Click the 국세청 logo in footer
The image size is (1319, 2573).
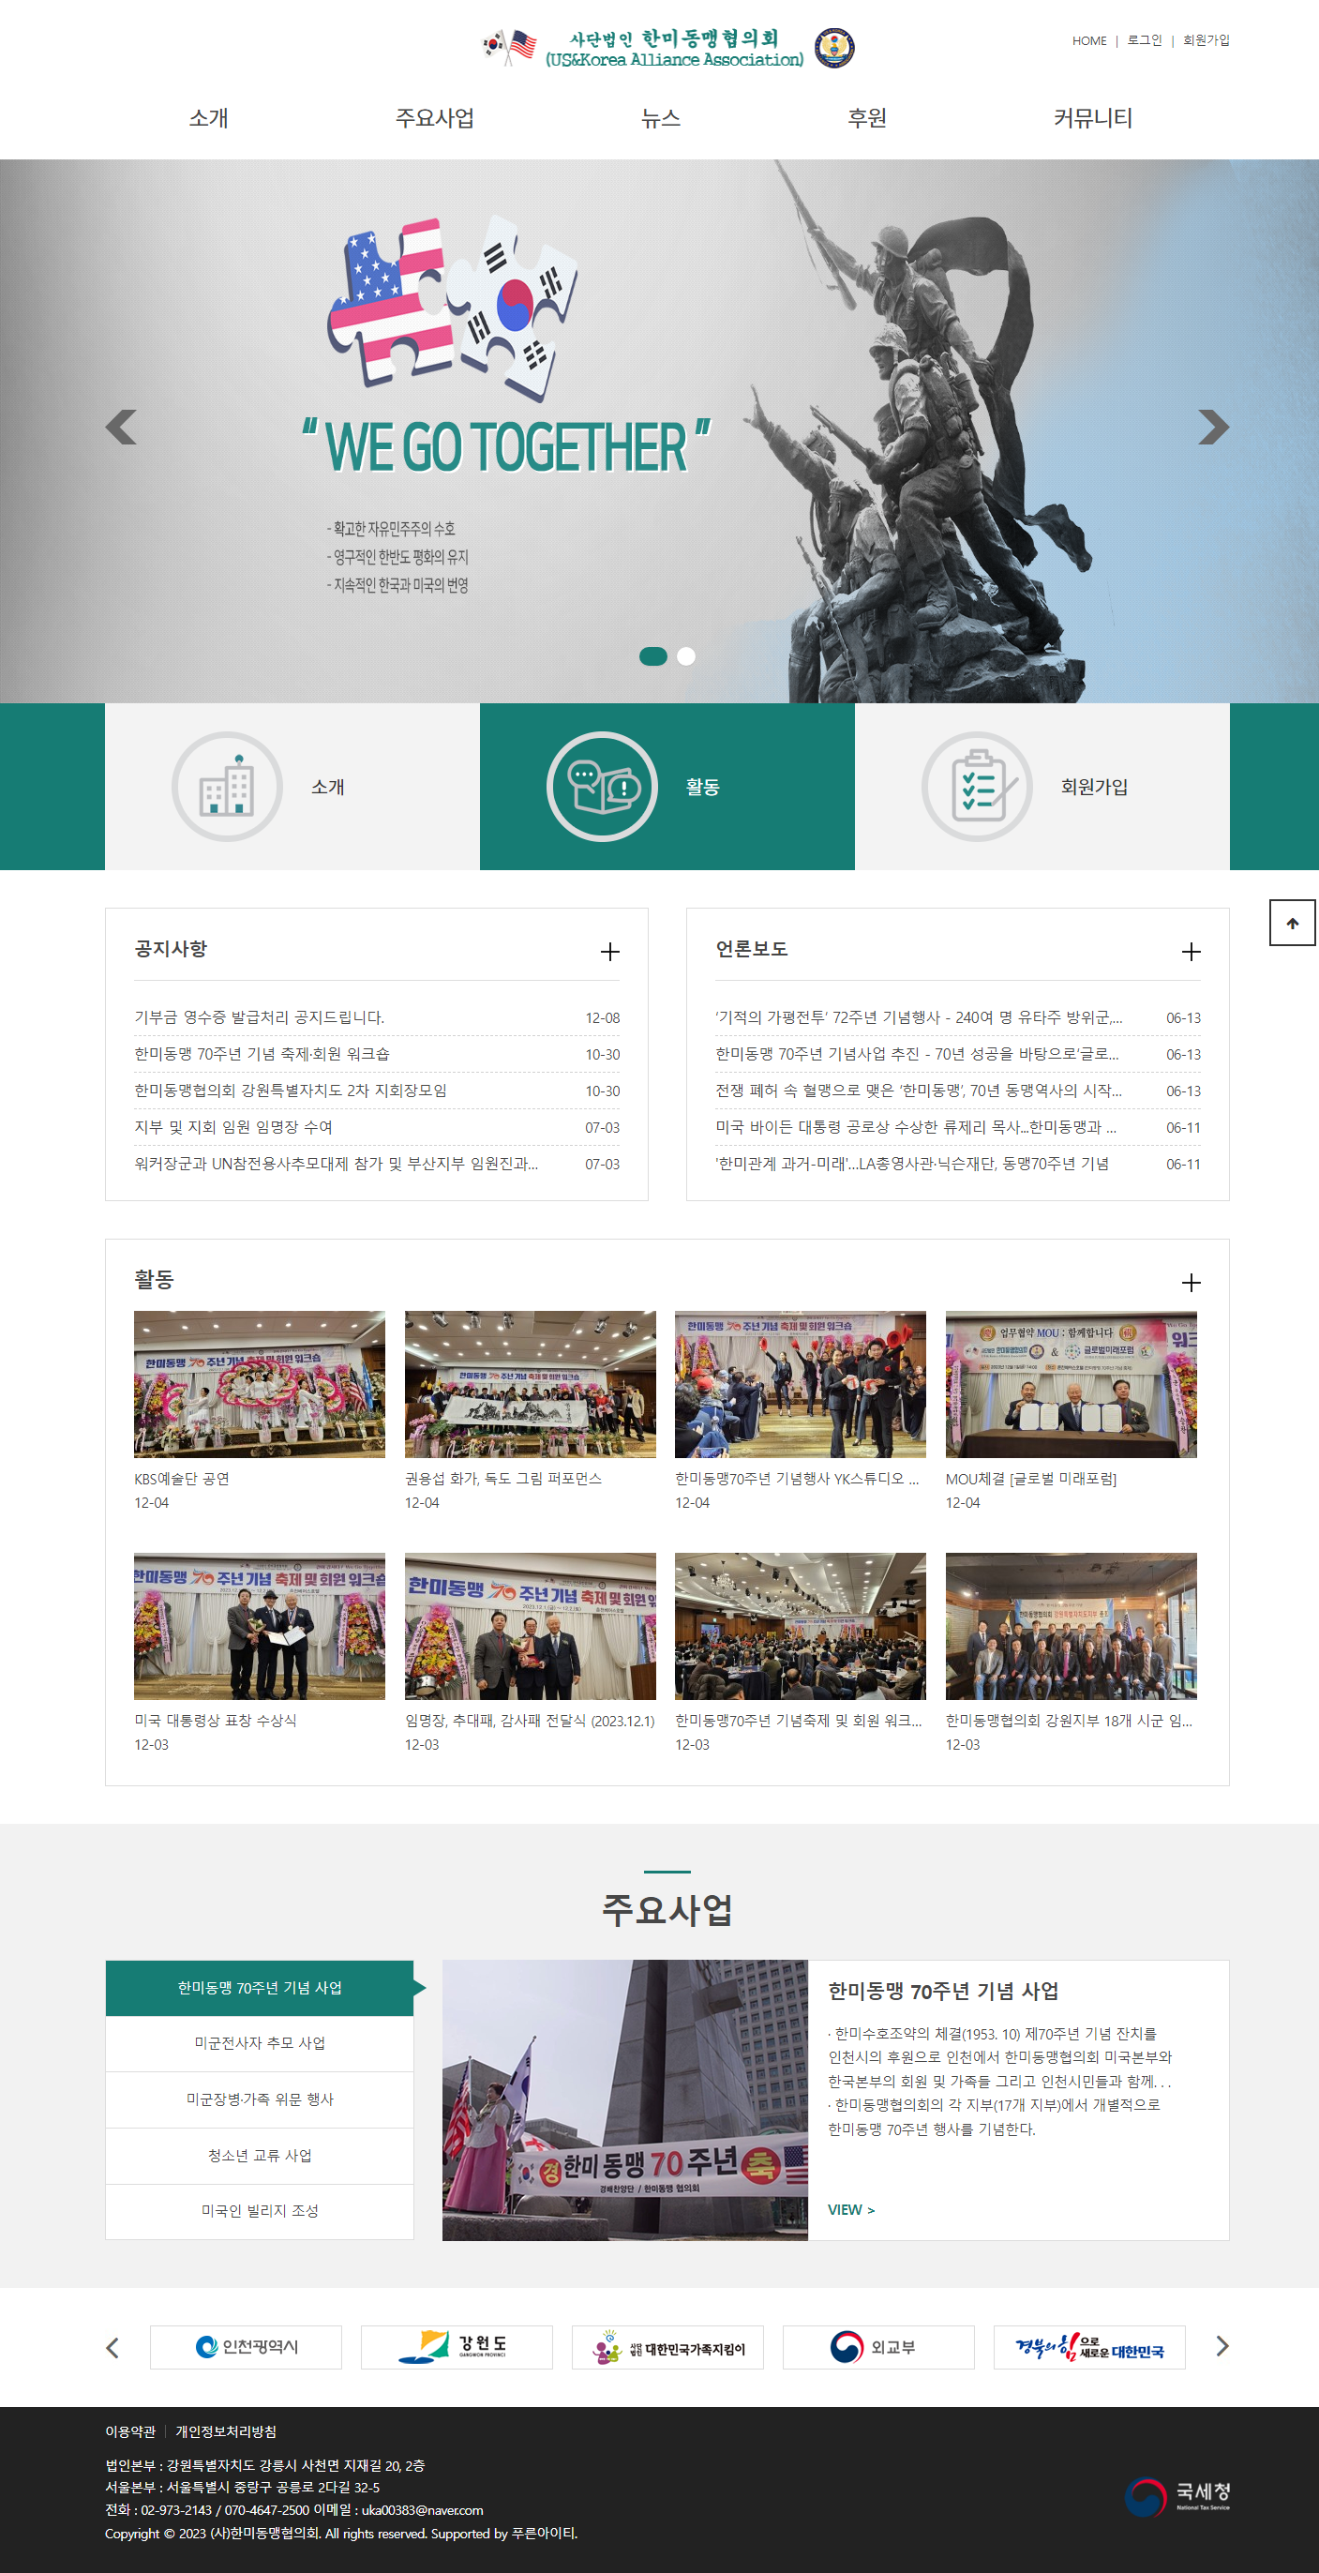tap(1177, 2496)
